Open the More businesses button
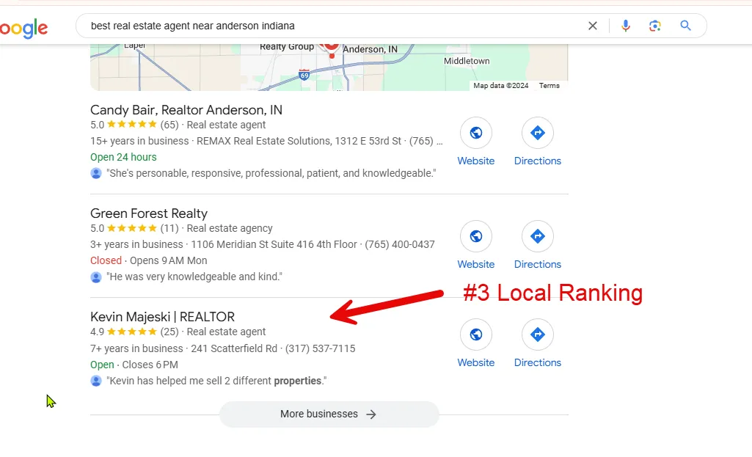 [329, 414]
